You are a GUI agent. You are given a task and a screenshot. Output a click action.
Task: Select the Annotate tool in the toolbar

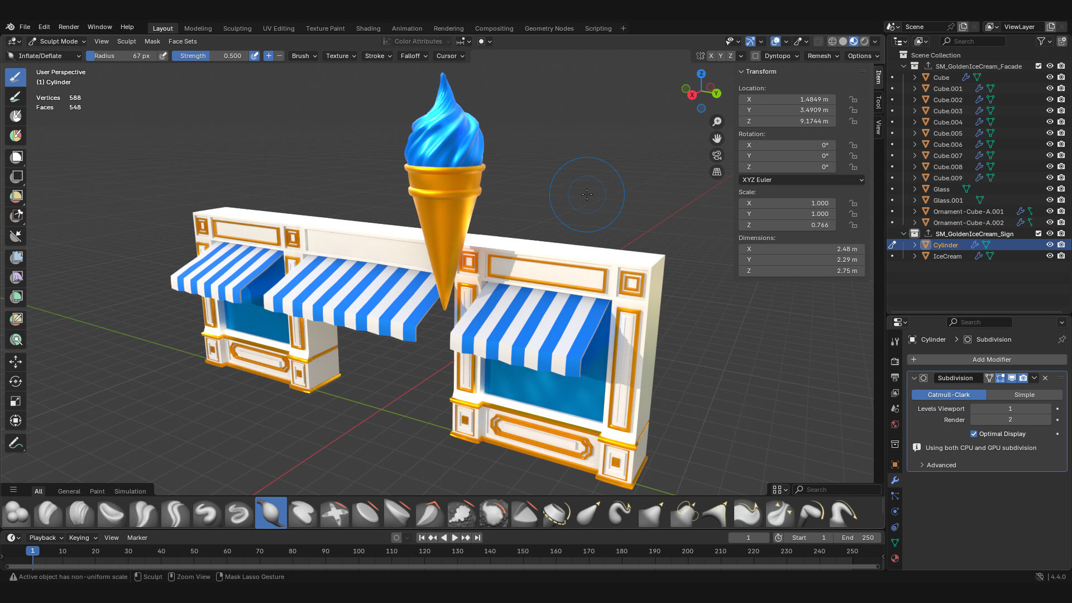pyautogui.click(x=16, y=443)
